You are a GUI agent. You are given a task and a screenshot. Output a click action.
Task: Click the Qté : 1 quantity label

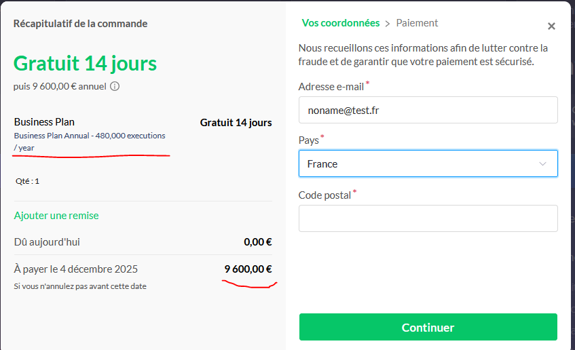pyautogui.click(x=27, y=181)
